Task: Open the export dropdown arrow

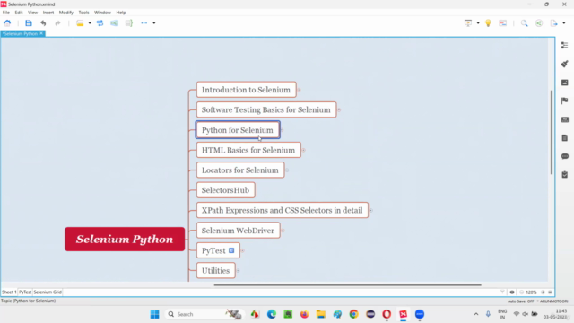Action: coord(564,23)
